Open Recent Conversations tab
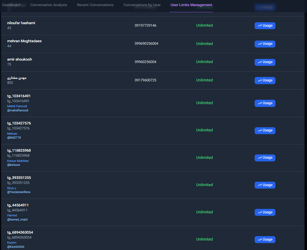Image resolution: width=307 pixels, height=250 pixels. (x=95, y=5)
